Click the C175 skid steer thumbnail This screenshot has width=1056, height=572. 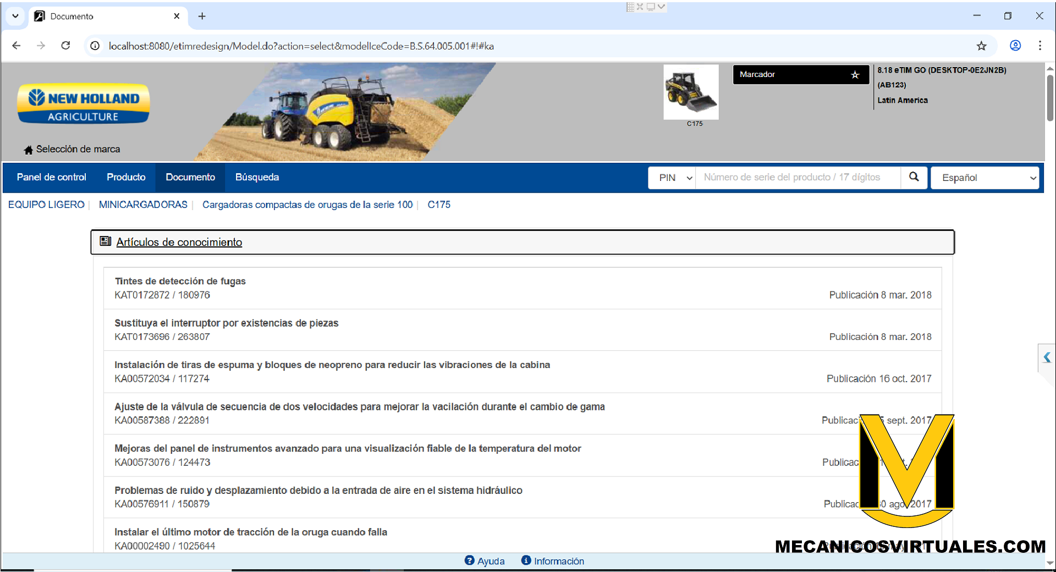click(691, 92)
